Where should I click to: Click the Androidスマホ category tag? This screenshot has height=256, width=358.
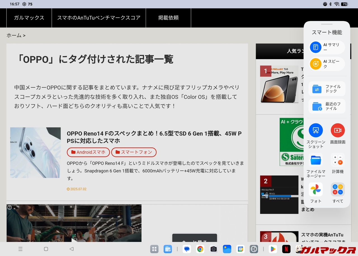tap(88, 152)
